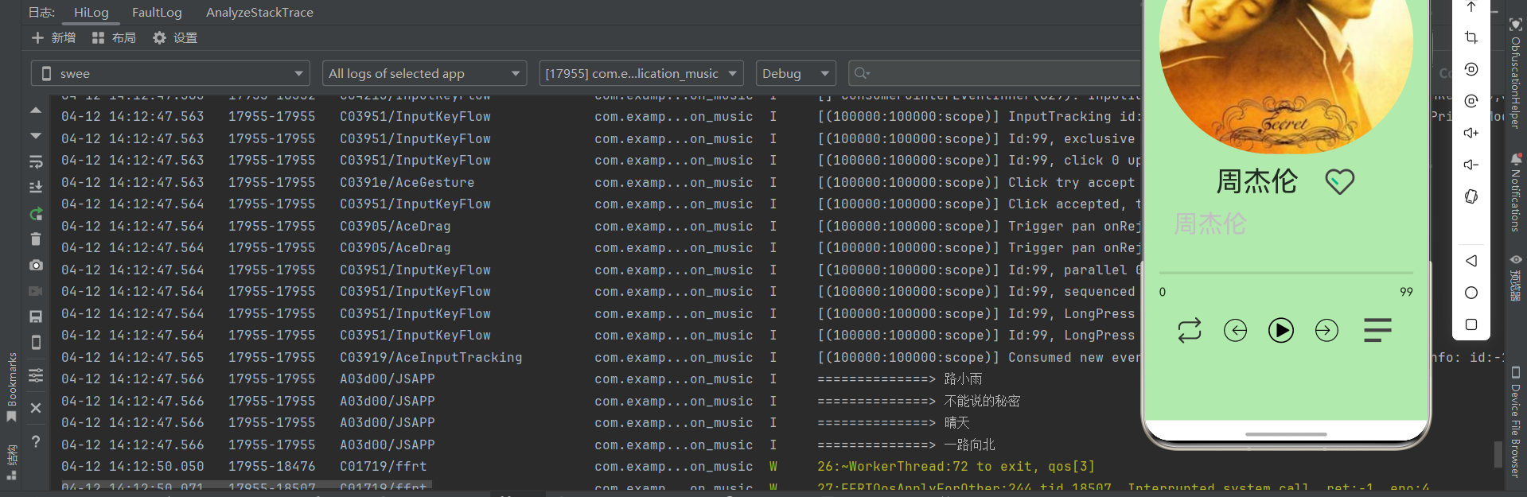Screen dimensions: 1527x497
Task: Open All logs of selected app dropdown
Action: (425, 73)
